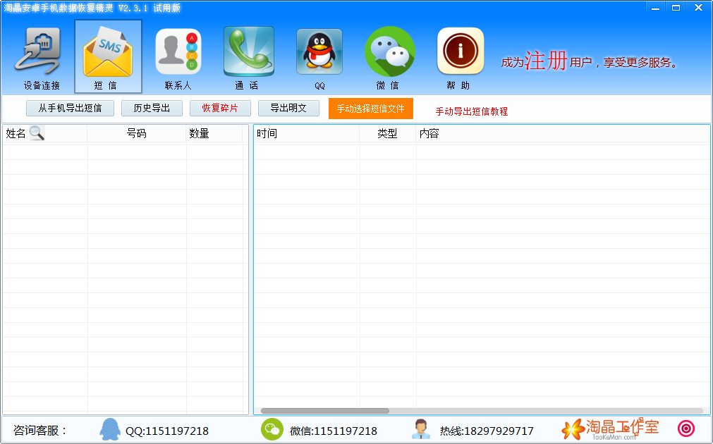
Task: Click orange 手动选择短信文件 button
Action: [370, 109]
